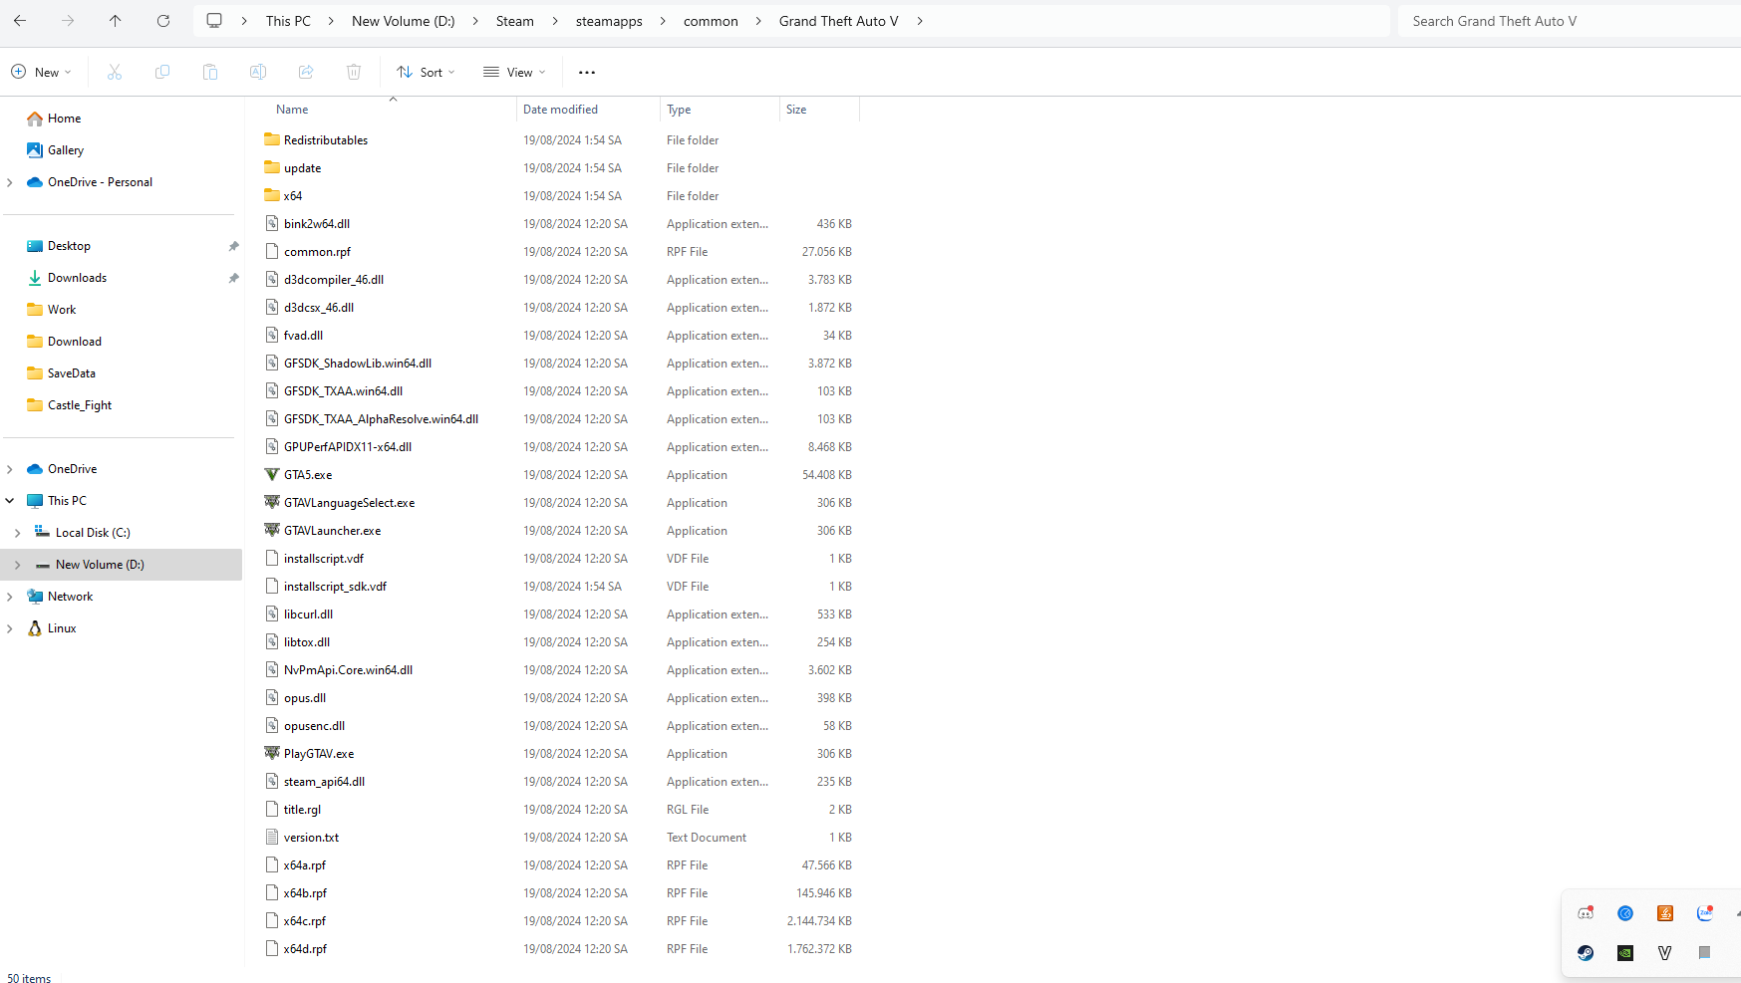The image size is (1741, 983).
Task: Open the New item dropdown
Action: pyautogui.click(x=41, y=71)
